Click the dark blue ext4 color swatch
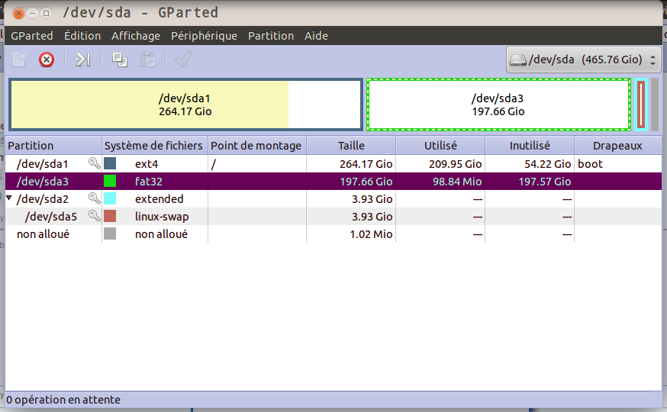Screen dimensions: 667x412 tap(110, 163)
